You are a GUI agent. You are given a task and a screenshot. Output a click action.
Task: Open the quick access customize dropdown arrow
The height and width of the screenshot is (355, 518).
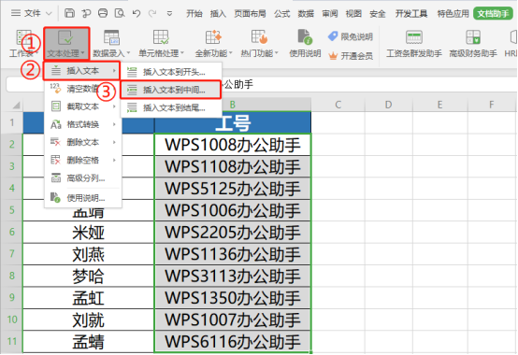(x=169, y=14)
